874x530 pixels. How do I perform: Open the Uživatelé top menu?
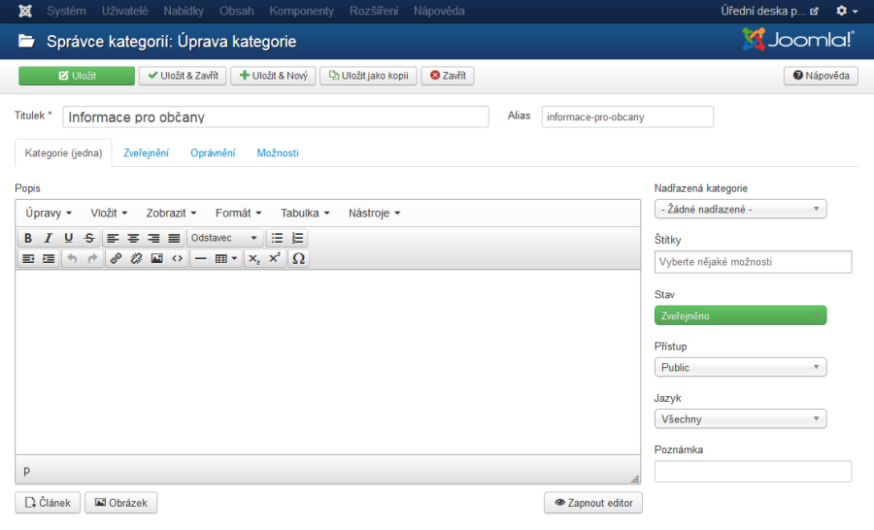coord(125,11)
